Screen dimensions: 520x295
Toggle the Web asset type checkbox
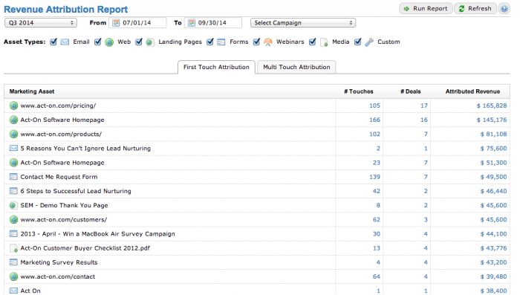click(98, 42)
